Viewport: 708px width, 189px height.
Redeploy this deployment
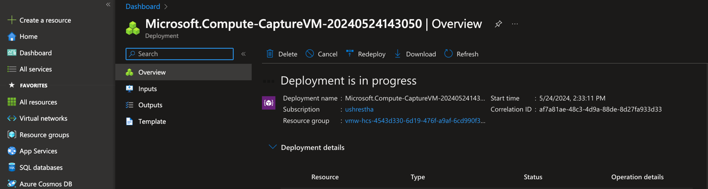tap(365, 54)
